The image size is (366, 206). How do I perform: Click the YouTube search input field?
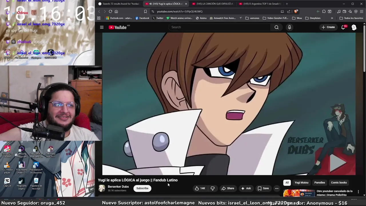tap(219, 27)
